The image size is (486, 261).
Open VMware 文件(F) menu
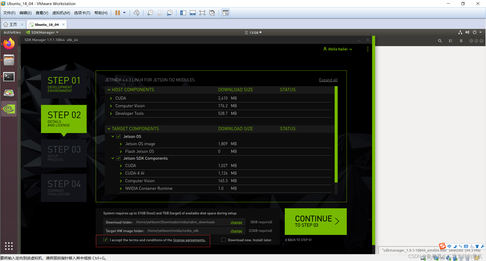[x=9, y=13]
